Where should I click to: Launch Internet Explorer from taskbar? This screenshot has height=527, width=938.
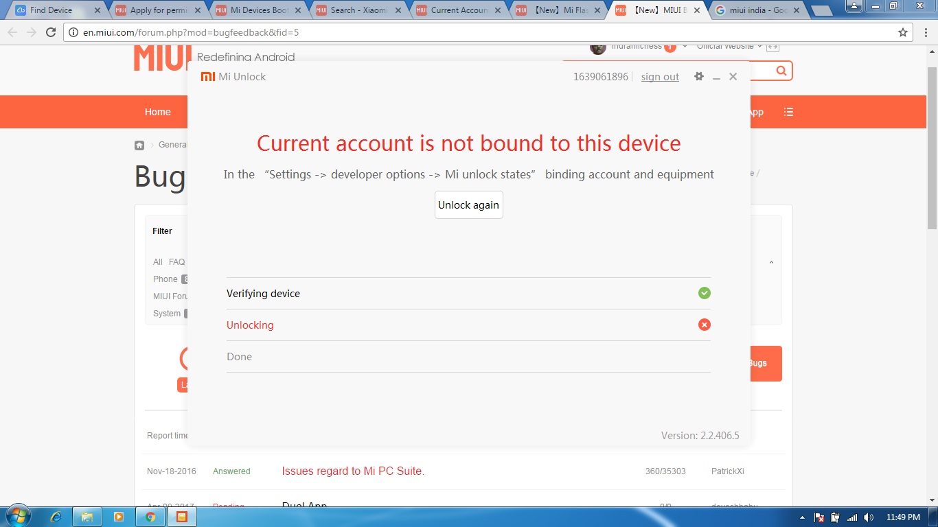(x=56, y=517)
